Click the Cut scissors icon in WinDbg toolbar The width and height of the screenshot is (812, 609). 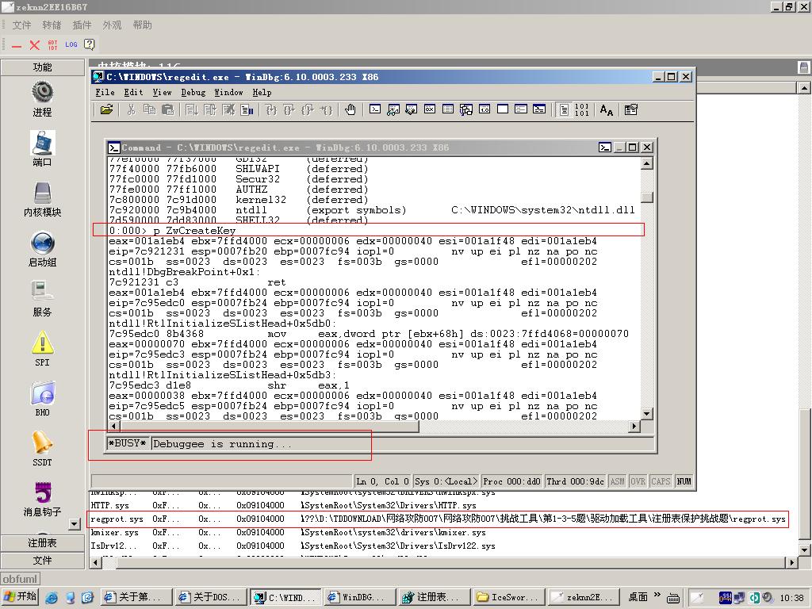coord(131,109)
